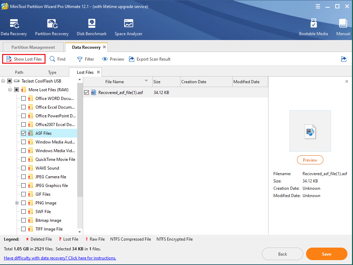Check the Office Excel Document checkbox
353x265 pixels.
(23, 107)
